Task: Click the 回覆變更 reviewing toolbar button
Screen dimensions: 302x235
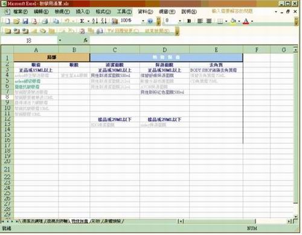Action: (x=123, y=31)
